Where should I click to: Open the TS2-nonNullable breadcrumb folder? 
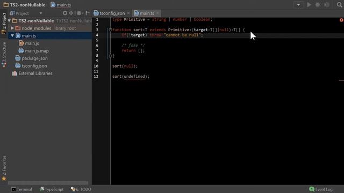24,5
